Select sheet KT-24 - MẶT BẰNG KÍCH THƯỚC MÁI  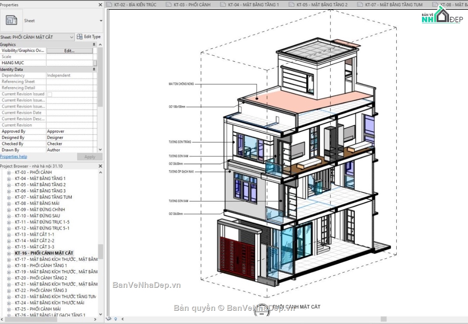(x=50, y=303)
